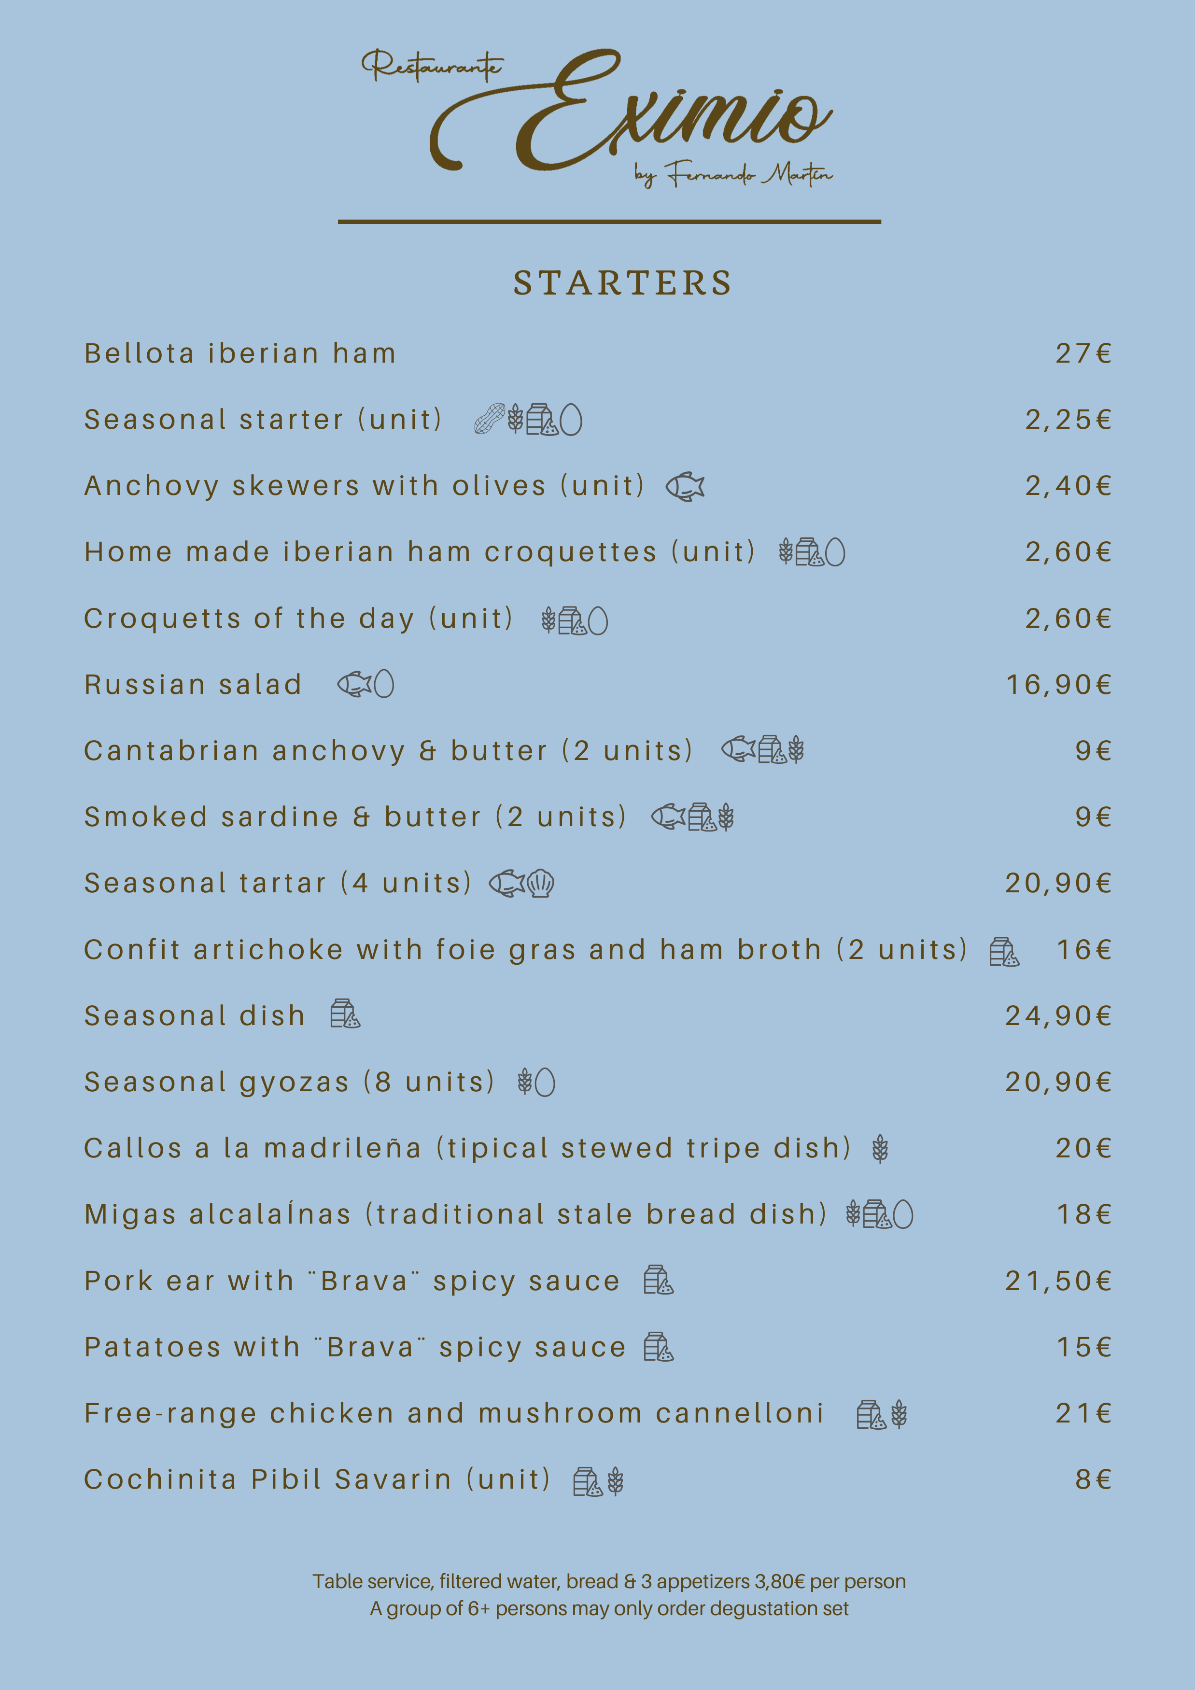
Task: Click the 21,50€ price of Pork ear
Action: pyautogui.click(x=1058, y=1281)
